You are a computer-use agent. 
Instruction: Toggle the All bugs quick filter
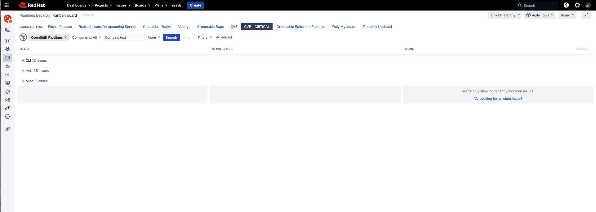tap(184, 27)
